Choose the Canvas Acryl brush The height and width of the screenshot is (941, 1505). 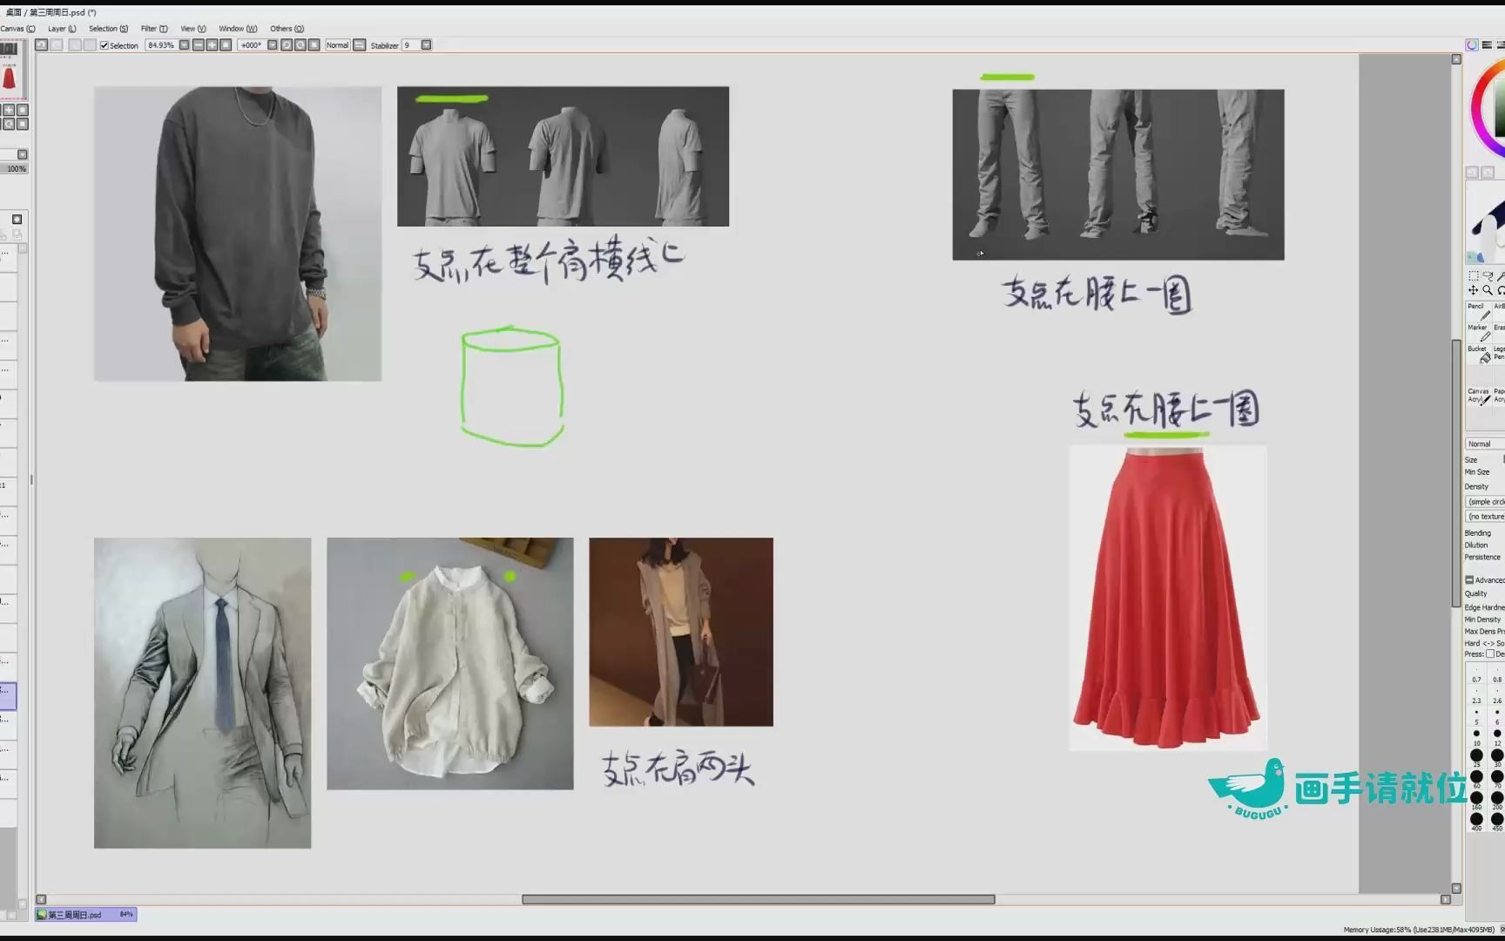[x=1478, y=396]
